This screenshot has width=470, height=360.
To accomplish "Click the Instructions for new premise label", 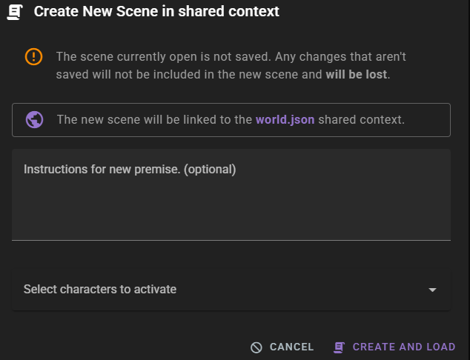I will 130,169.
